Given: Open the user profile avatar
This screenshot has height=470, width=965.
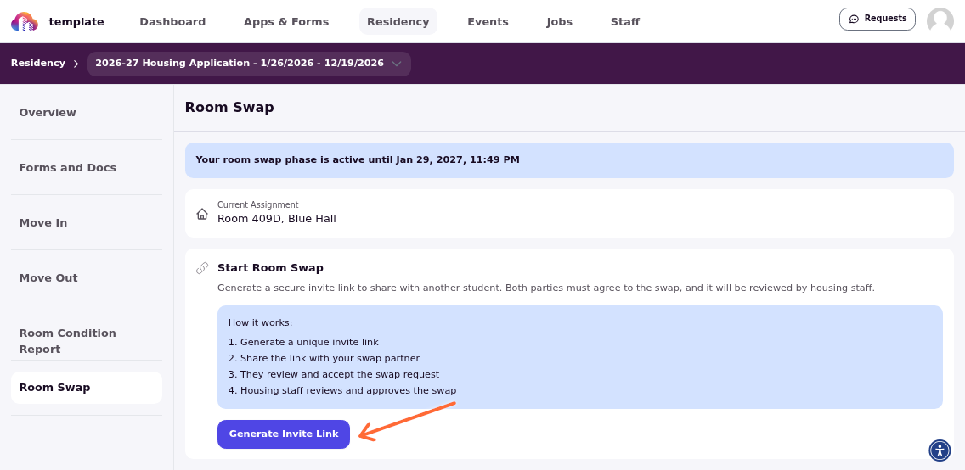Looking at the screenshot, I should point(940,21).
